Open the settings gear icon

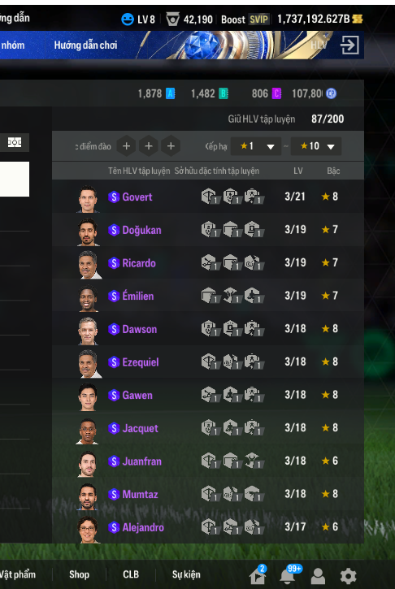tap(348, 575)
